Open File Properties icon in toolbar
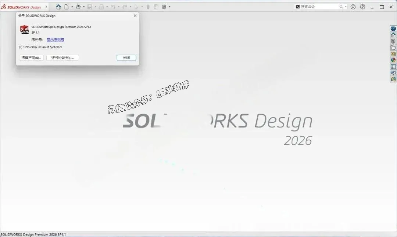 [156, 7]
